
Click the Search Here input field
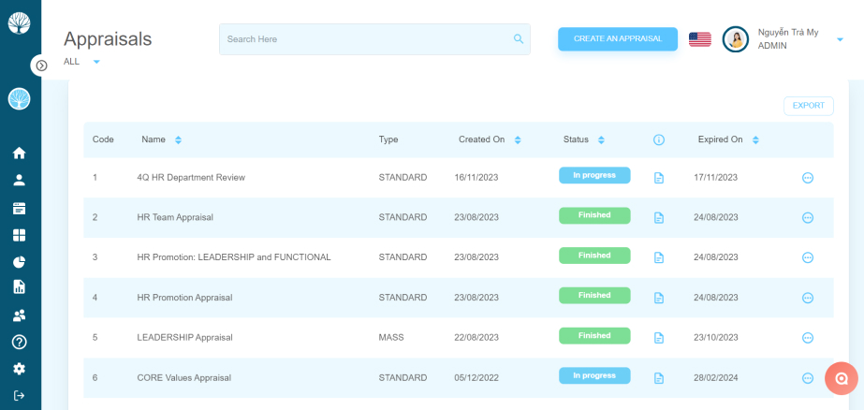point(374,39)
